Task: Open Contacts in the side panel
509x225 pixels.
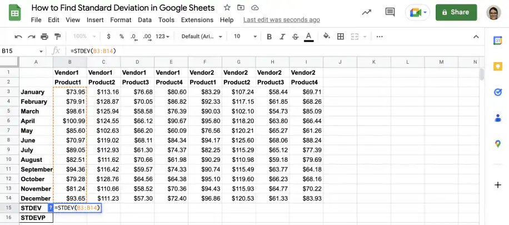Action: click(498, 118)
